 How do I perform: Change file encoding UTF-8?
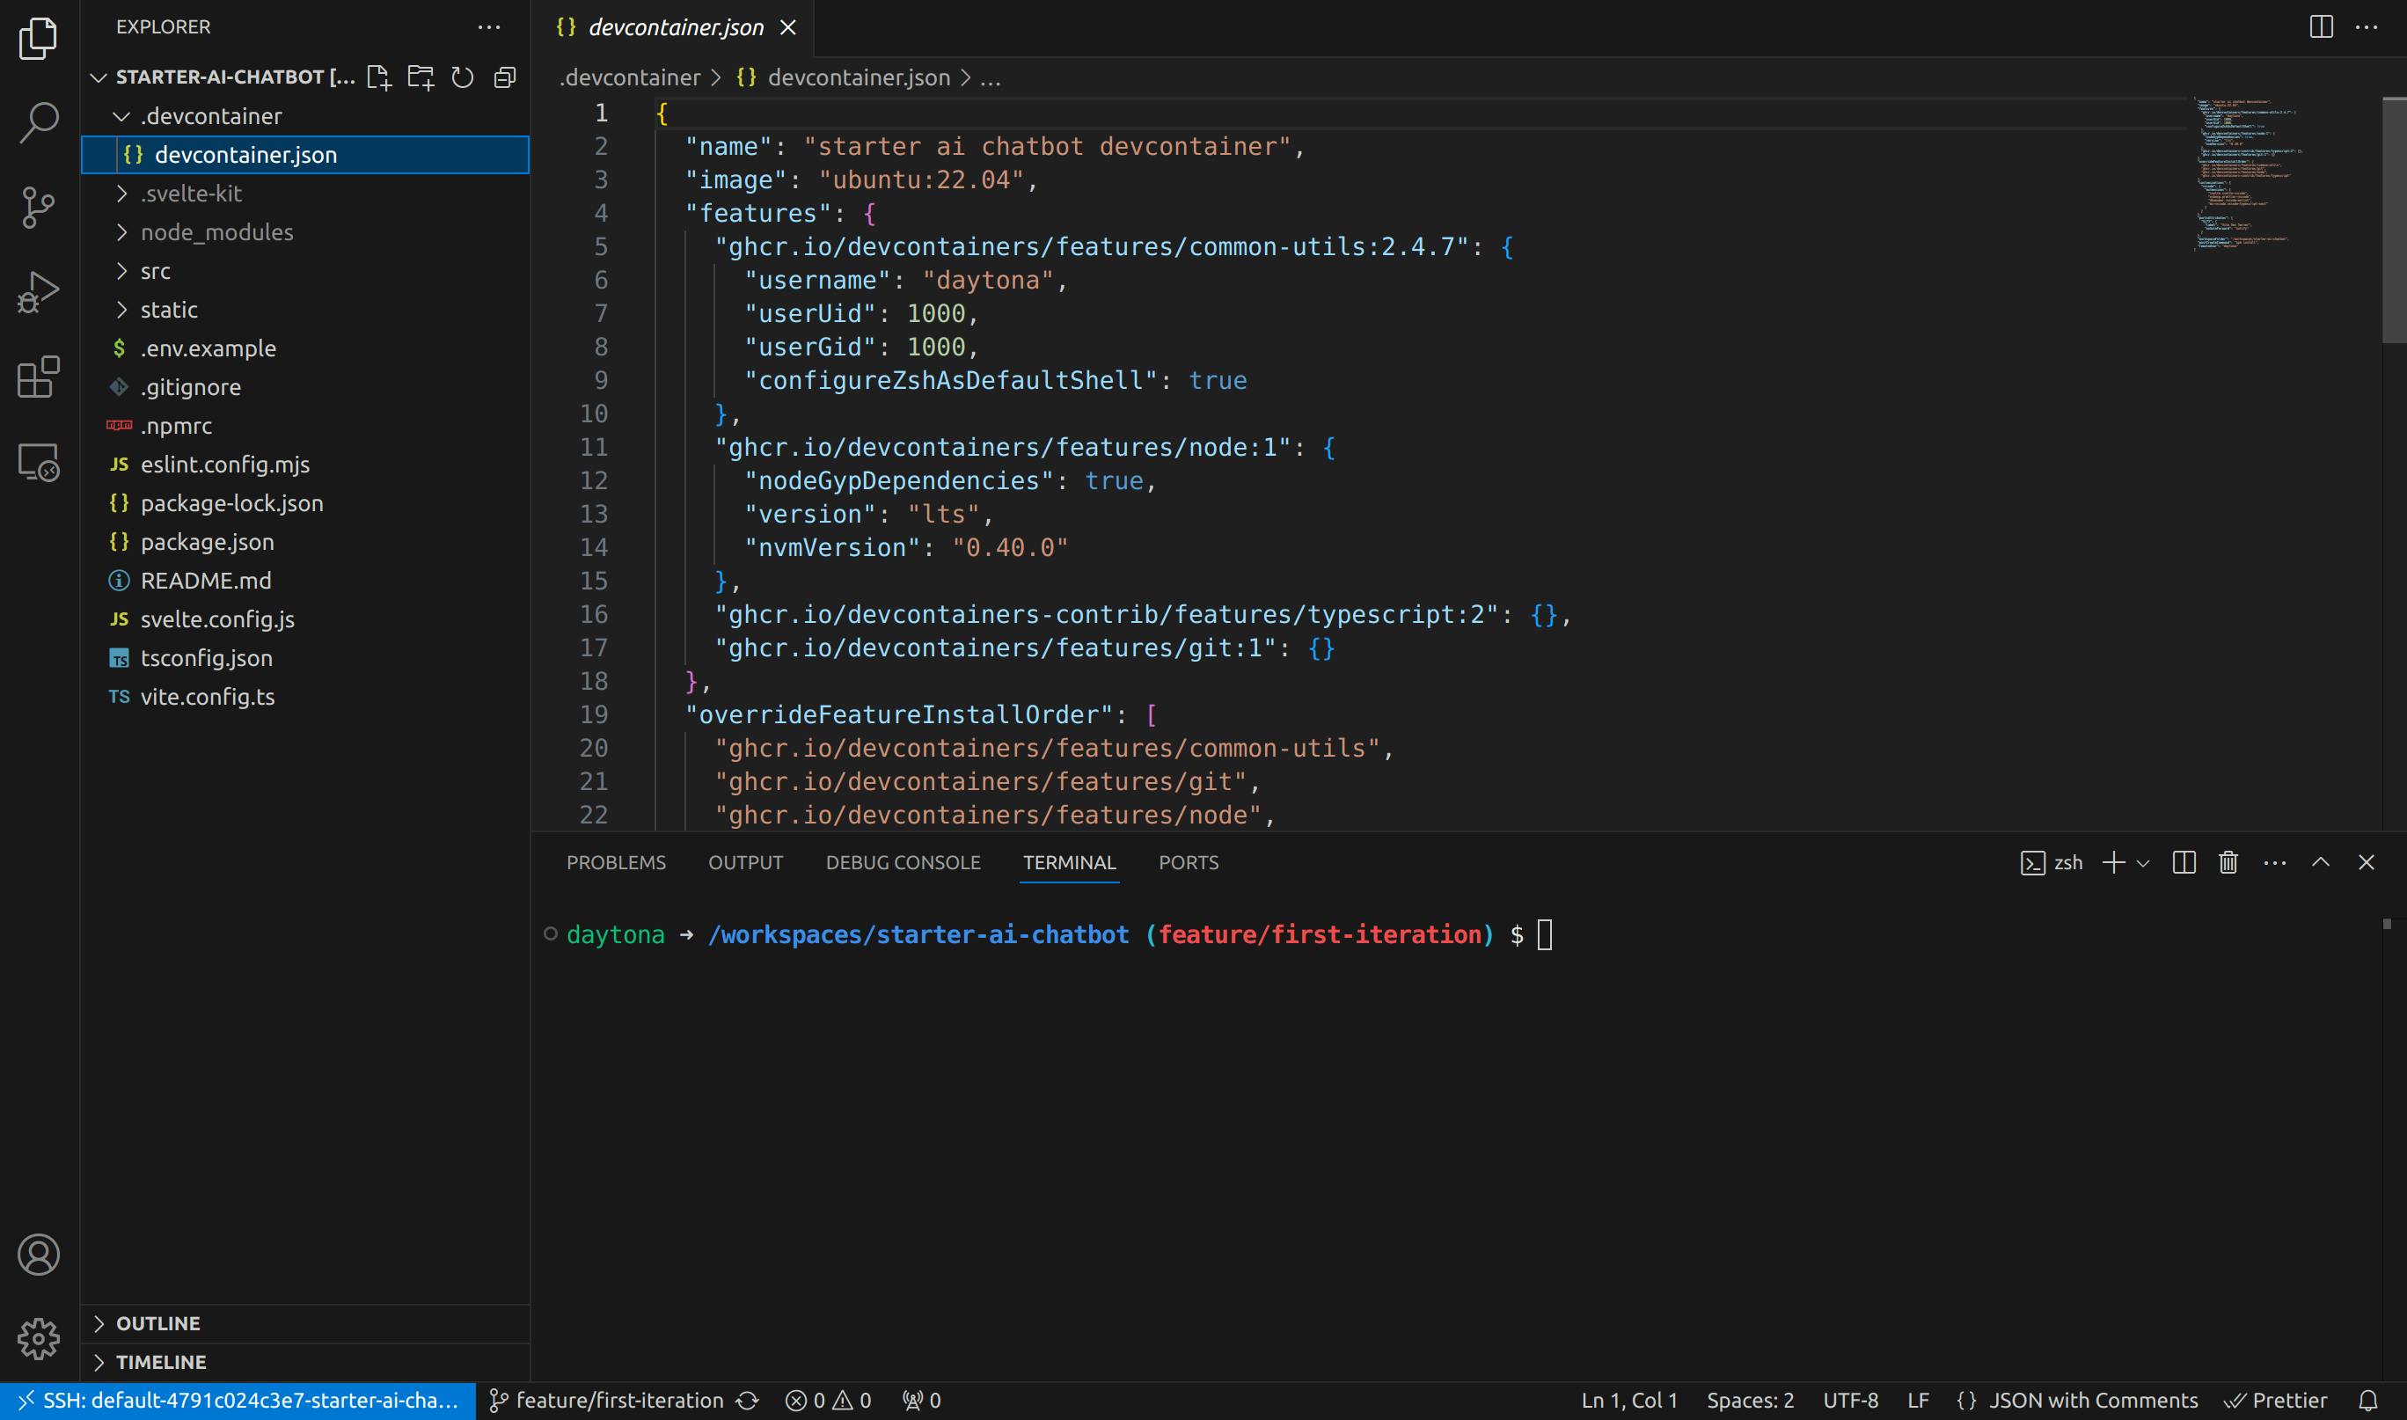pos(1850,1401)
